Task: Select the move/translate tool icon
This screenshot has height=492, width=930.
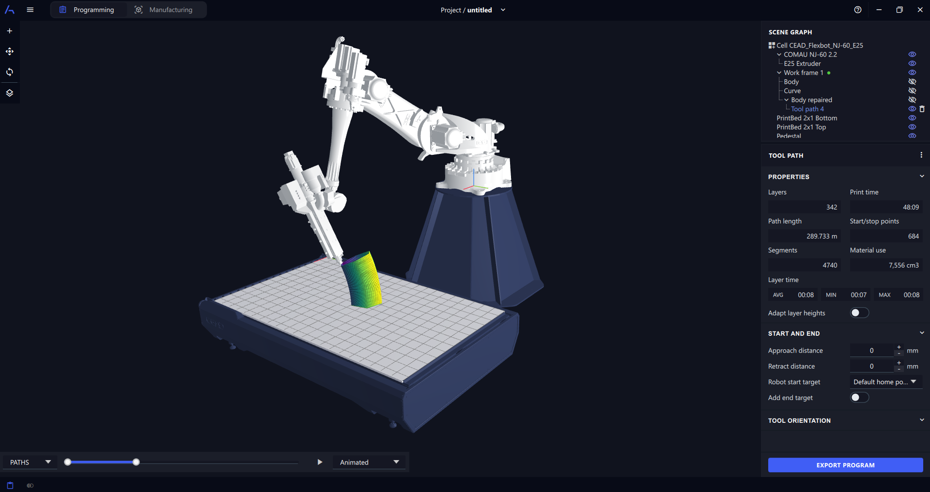Action: (x=10, y=51)
